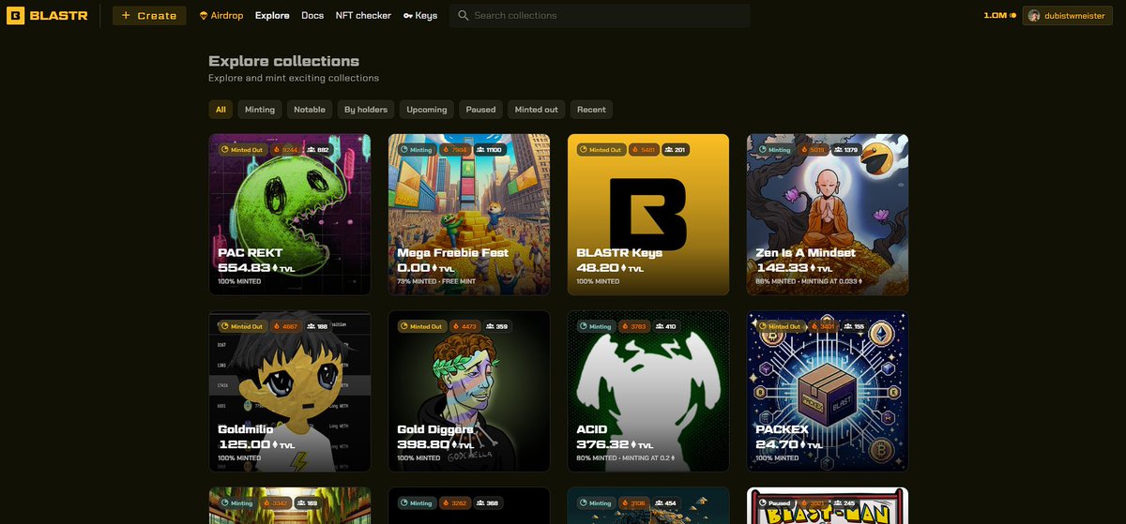Show Minted out collections
Viewport: 1126px width, 524px height.
pos(537,110)
